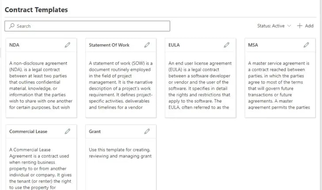322x190 pixels.
Task: Focus the Search input field
Action: (87, 26)
